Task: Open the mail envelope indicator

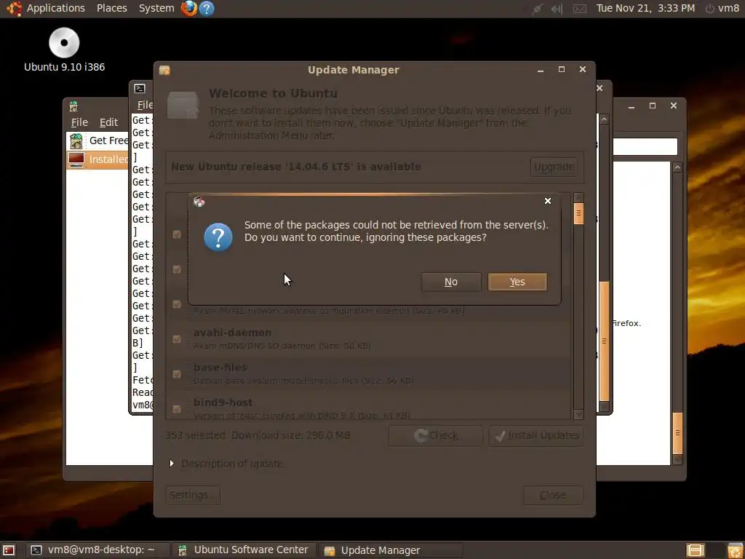Action: tap(579, 9)
